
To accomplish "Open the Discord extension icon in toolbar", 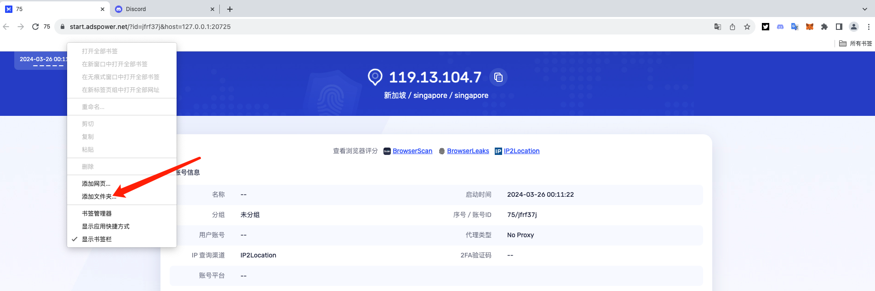I will 780,27.
